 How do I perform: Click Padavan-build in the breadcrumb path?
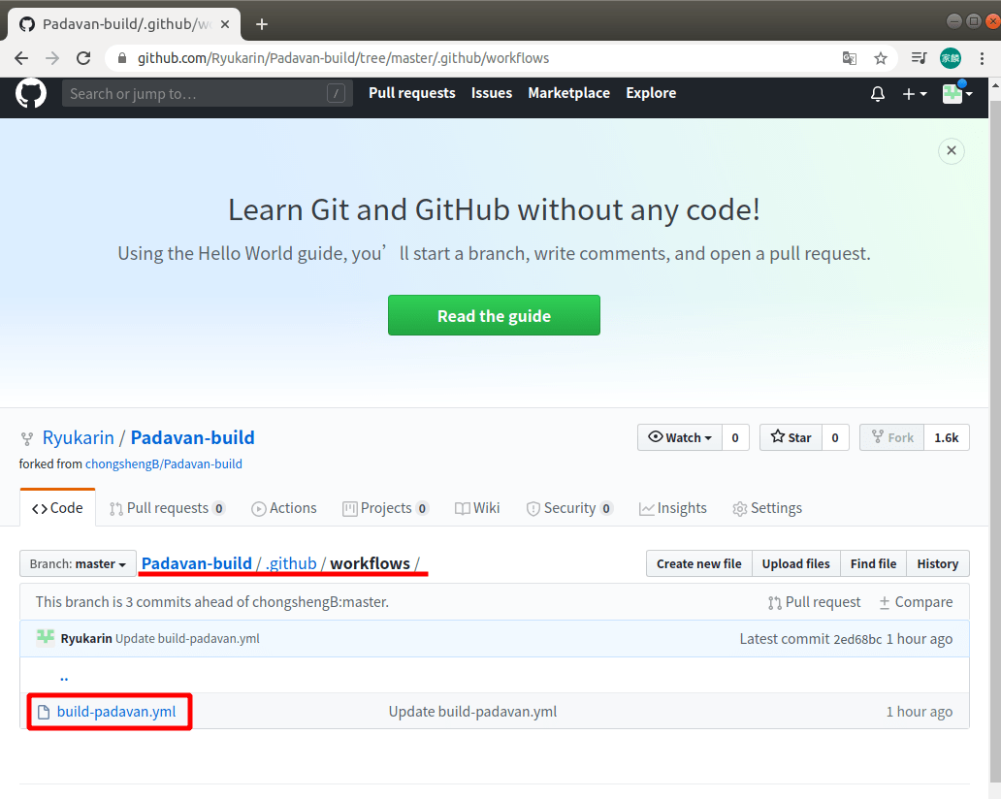coord(197,563)
